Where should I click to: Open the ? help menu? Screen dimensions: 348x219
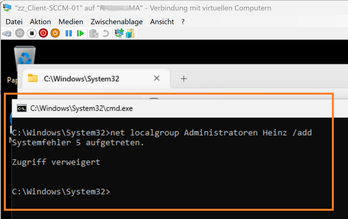pos(183,22)
